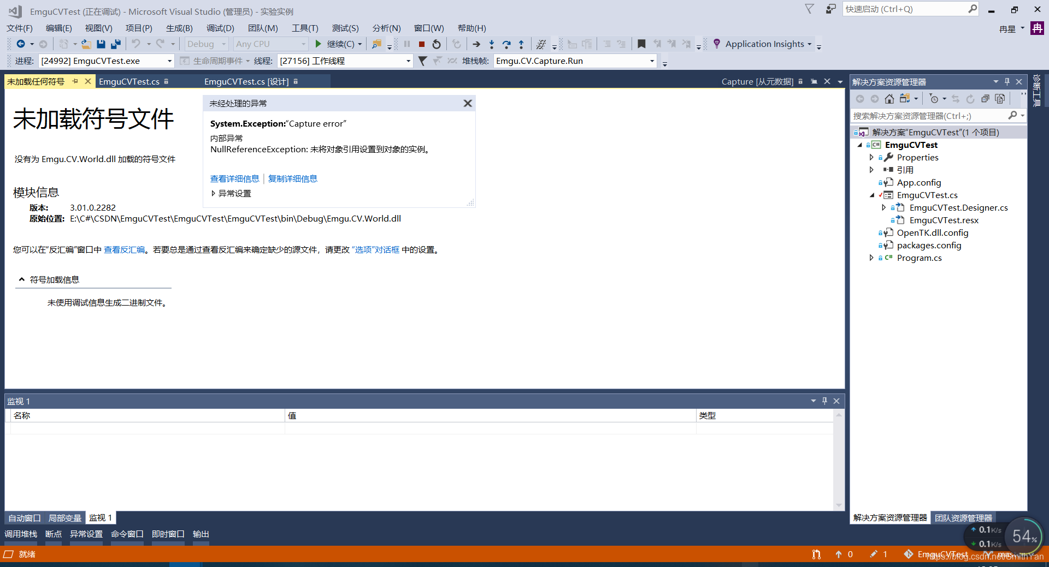Click the 查看反汇编 link
Viewport: 1049px width, 567px height.
coord(125,249)
